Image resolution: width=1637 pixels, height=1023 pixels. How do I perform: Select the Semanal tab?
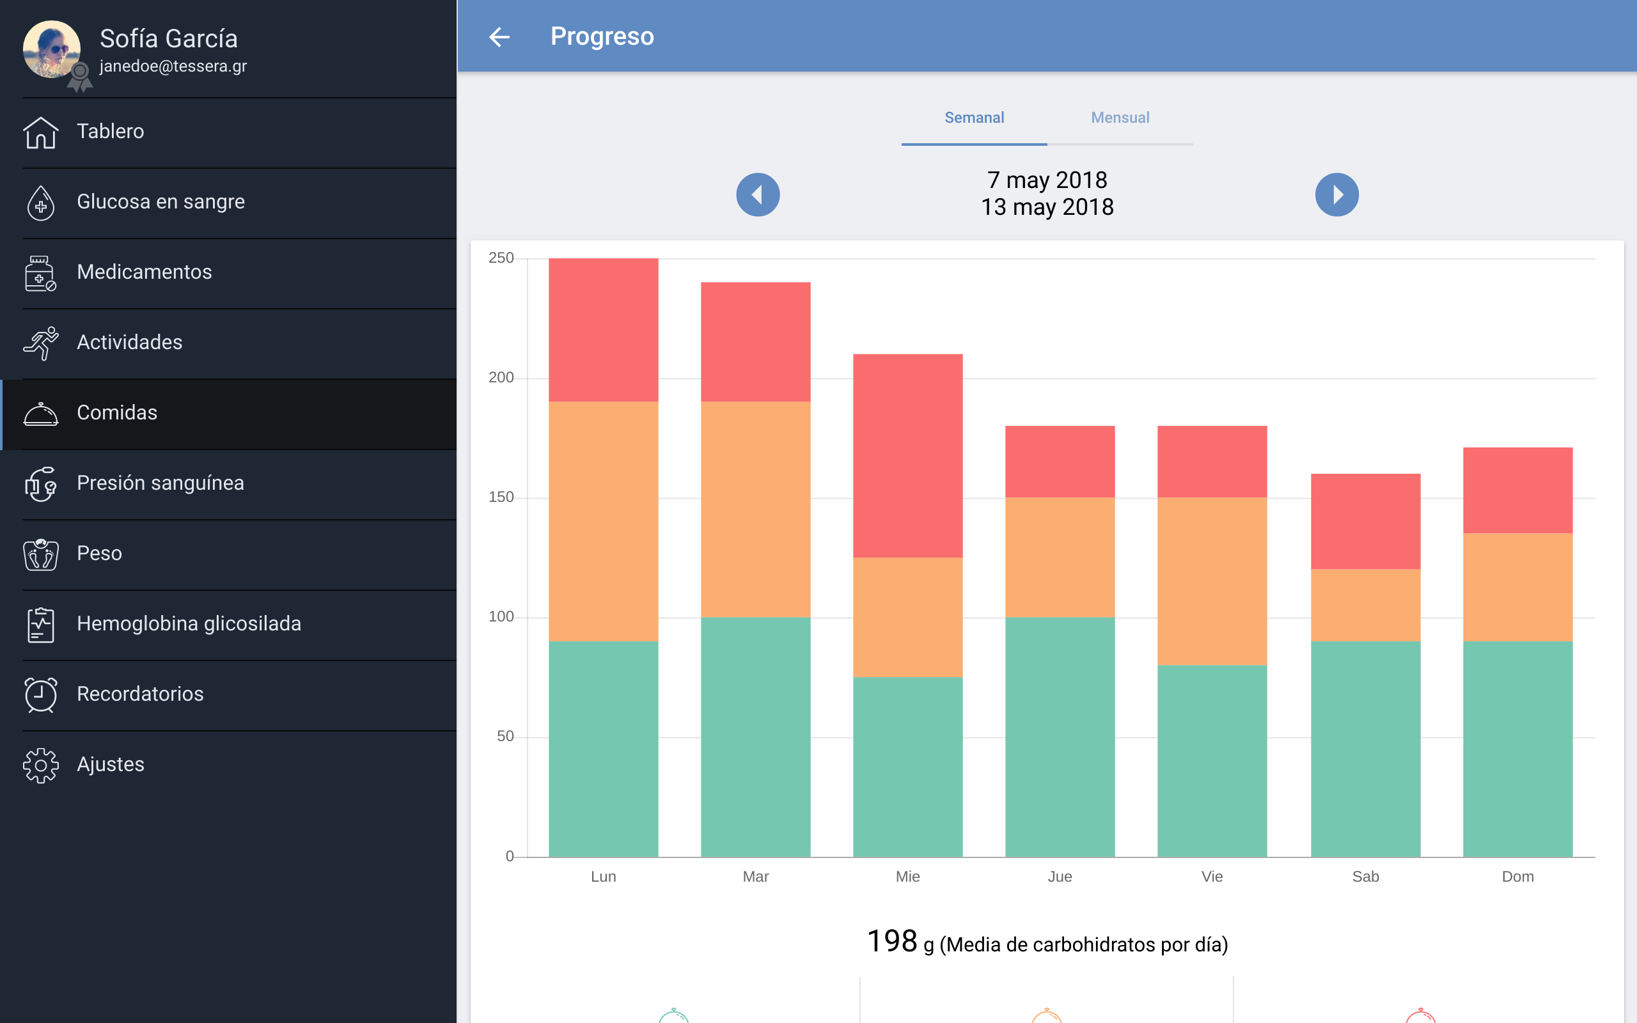974,118
